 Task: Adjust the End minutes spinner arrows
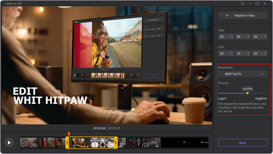tap(249, 54)
